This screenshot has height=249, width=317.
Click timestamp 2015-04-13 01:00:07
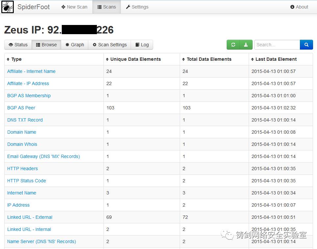(x=274, y=205)
